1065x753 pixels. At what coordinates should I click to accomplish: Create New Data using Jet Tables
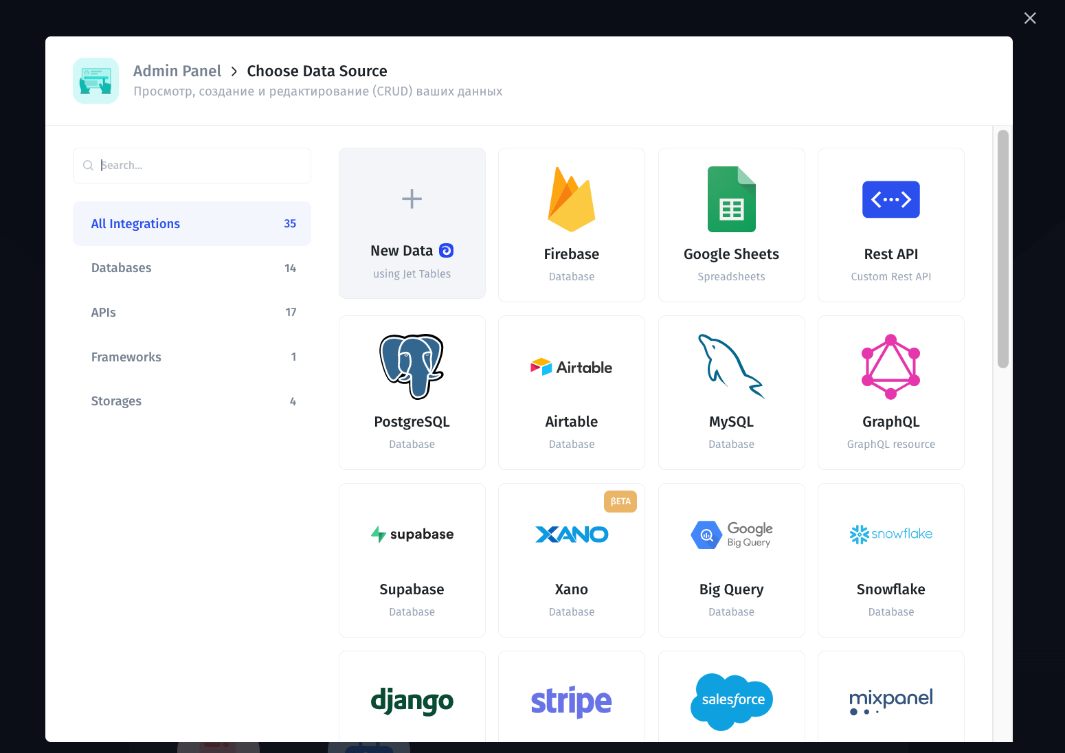click(x=412, y=223)
